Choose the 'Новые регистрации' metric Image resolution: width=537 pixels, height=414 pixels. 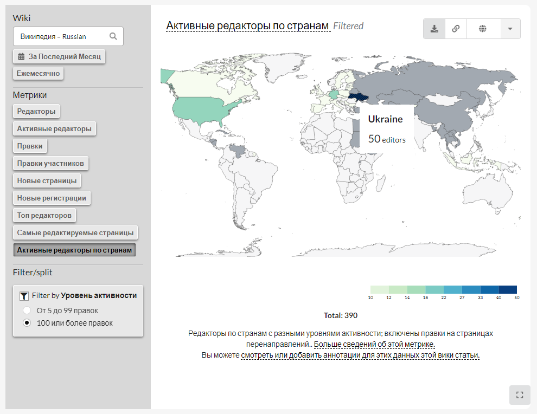52,198
